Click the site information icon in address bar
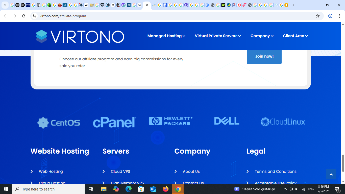This screenshot has width=345, height=194. 35,16
